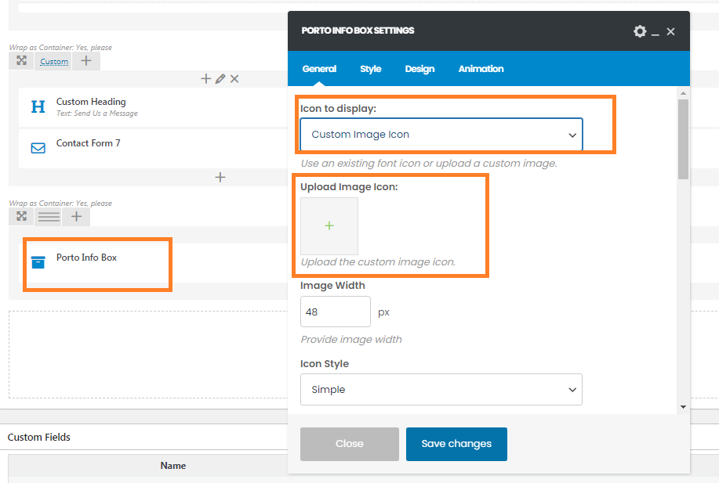Click the expand arrows icon beside the Custom row label
This screenshot has height=483, width=719.
21,61
